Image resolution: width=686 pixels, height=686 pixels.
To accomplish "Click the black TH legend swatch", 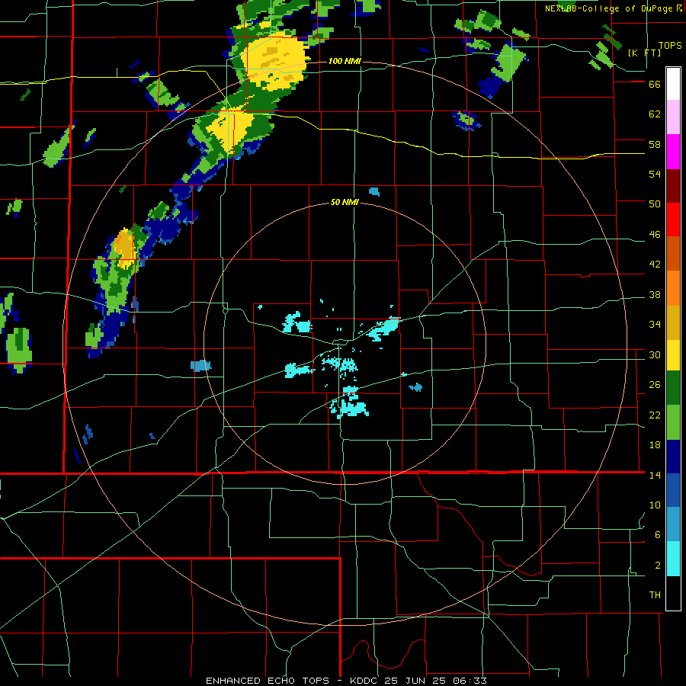I will click(x=673, y=593).
